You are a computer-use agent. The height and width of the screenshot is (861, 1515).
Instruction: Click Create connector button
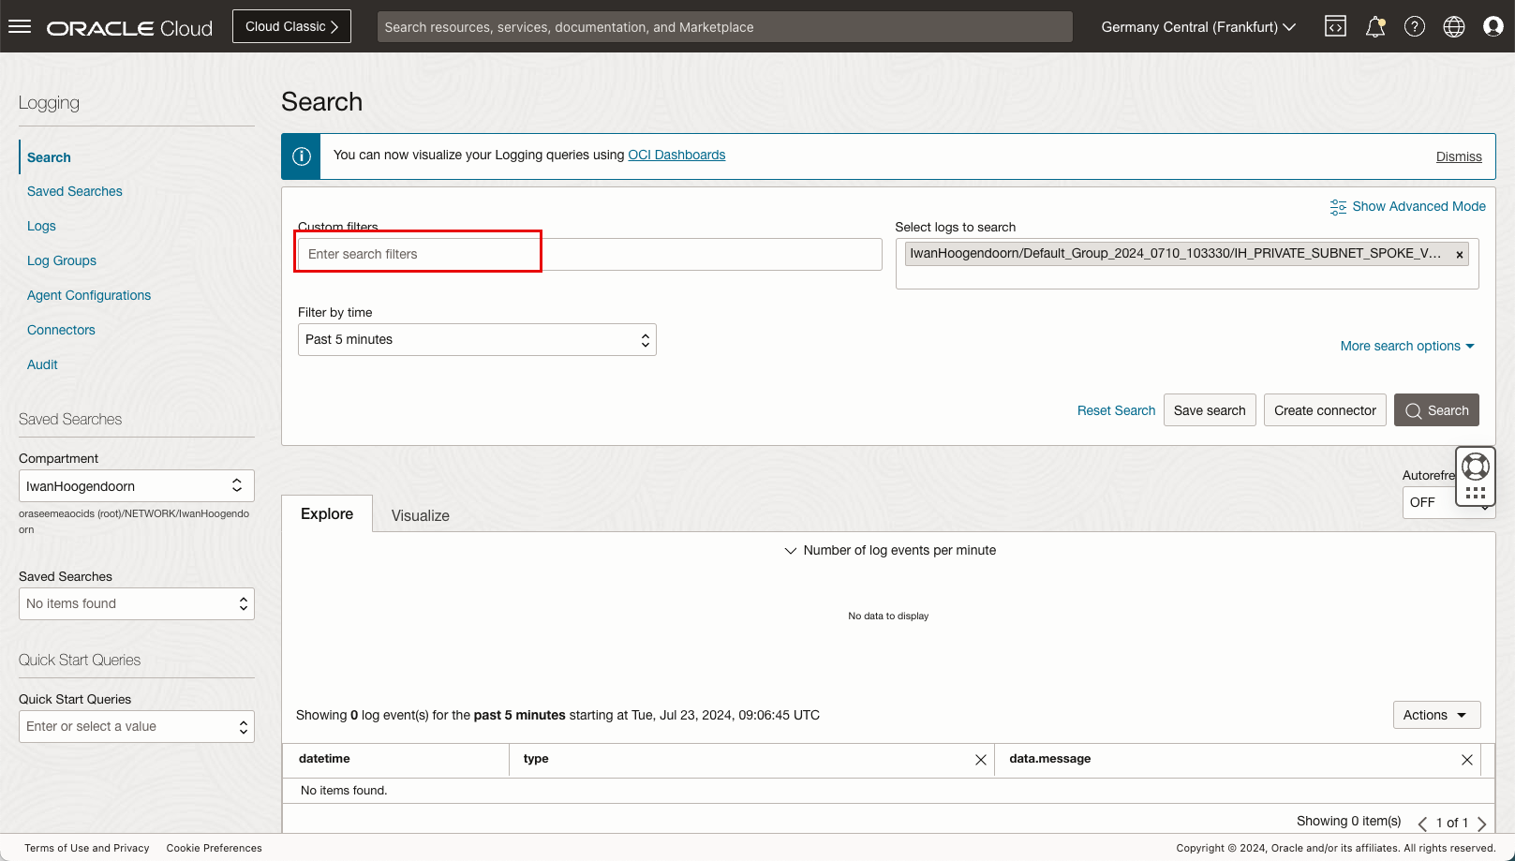tap(1325, 410)
